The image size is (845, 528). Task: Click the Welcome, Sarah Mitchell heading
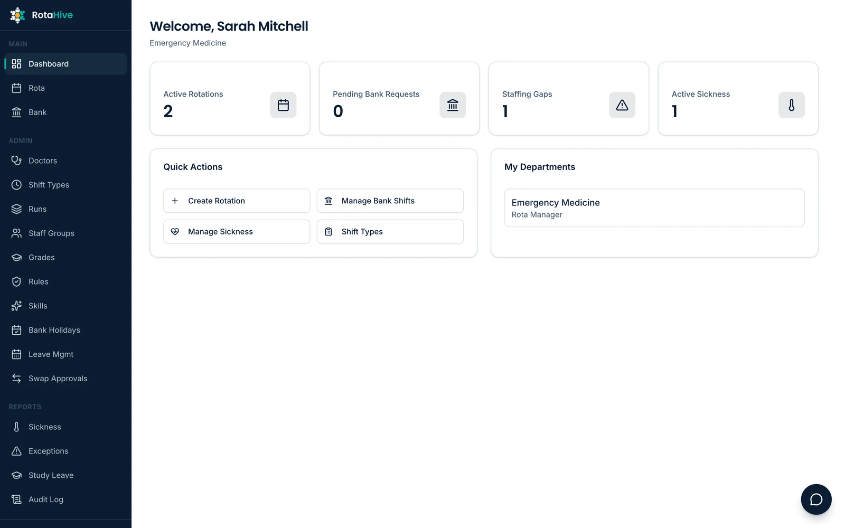click(229, 26)
